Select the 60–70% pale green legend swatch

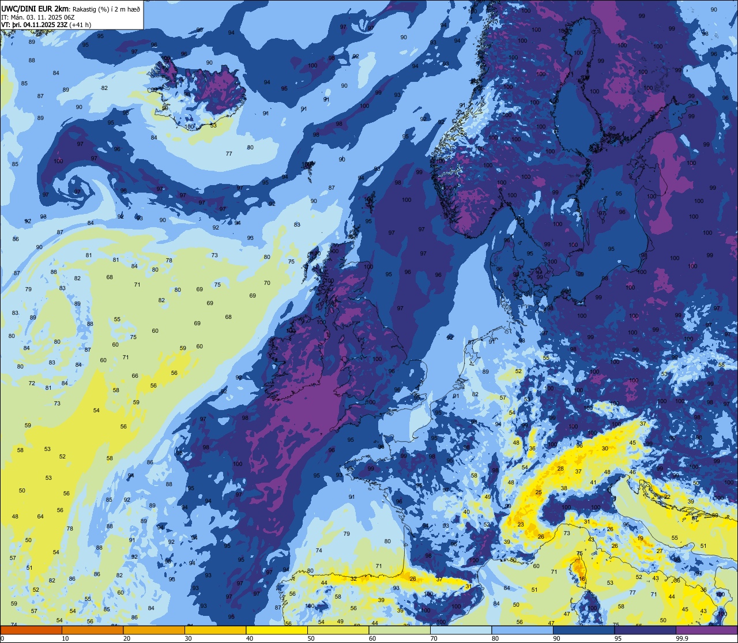pos(400,630)
